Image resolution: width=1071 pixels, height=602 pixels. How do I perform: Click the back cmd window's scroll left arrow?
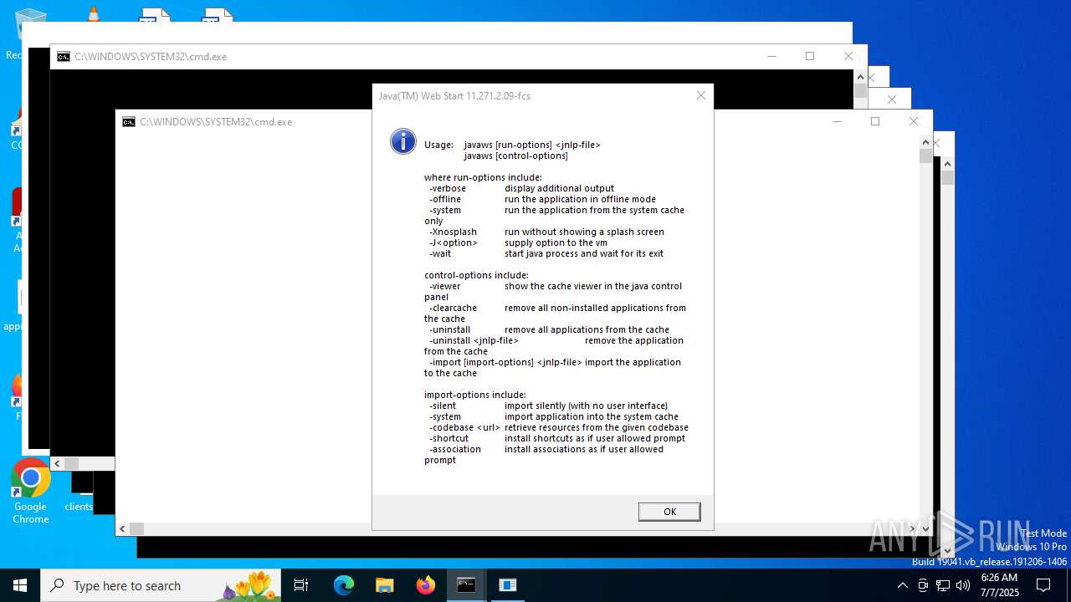(57, 463)
